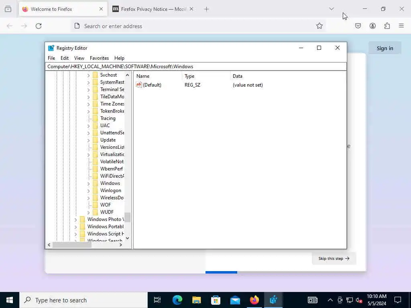Expand the Terminal Server registry key
Viewport: 411px width, 308px height.
coord(88,90)
